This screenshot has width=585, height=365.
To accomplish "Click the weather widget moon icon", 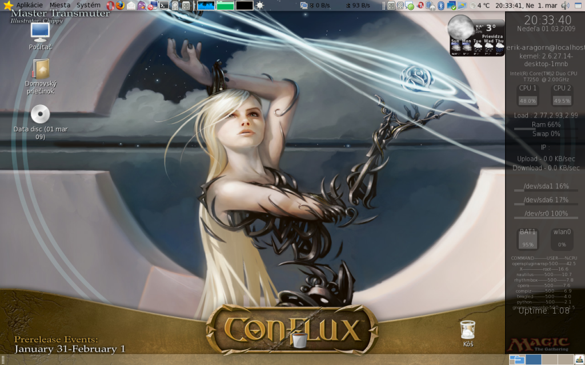I will 460,27.
